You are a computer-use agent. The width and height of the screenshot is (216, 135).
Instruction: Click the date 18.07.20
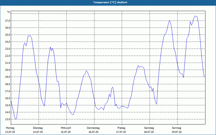click(x=149, y=132)
